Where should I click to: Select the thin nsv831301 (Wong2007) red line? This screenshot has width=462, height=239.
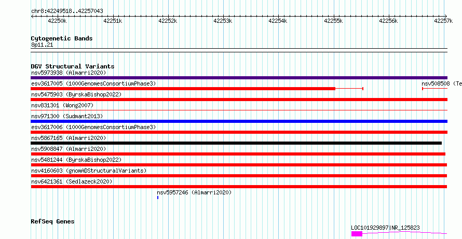pyautogui.click(x=239, y=110)
